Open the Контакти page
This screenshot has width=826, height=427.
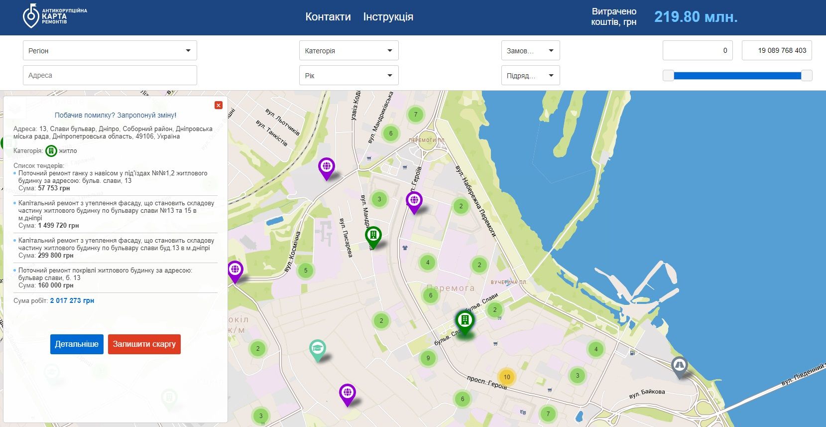pyautogui.click(x=328, y=17)
